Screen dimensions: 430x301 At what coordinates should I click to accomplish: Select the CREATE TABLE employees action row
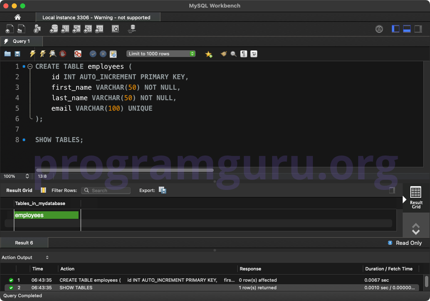coord(212,280)
